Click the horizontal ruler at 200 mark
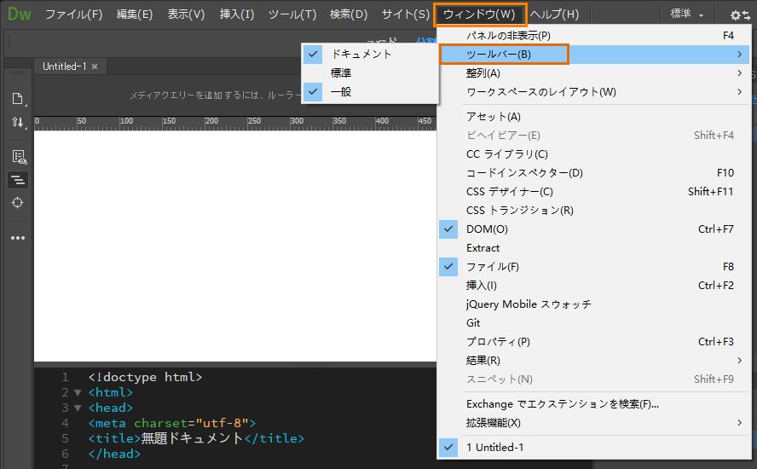Image resolution: width=757 pixels, height=469 pixels. pyautogui.click(x=211, y=123)
